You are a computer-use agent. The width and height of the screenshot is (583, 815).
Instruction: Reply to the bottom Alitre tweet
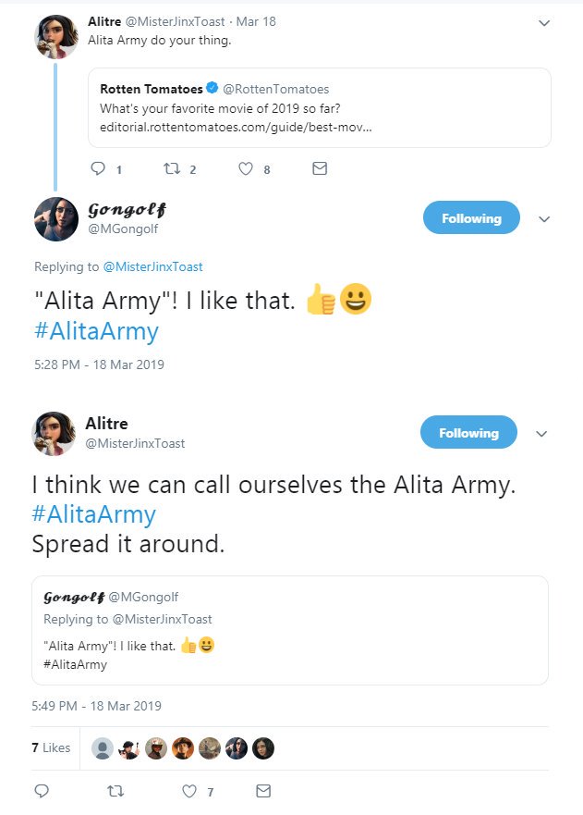(x=41, y=792)
